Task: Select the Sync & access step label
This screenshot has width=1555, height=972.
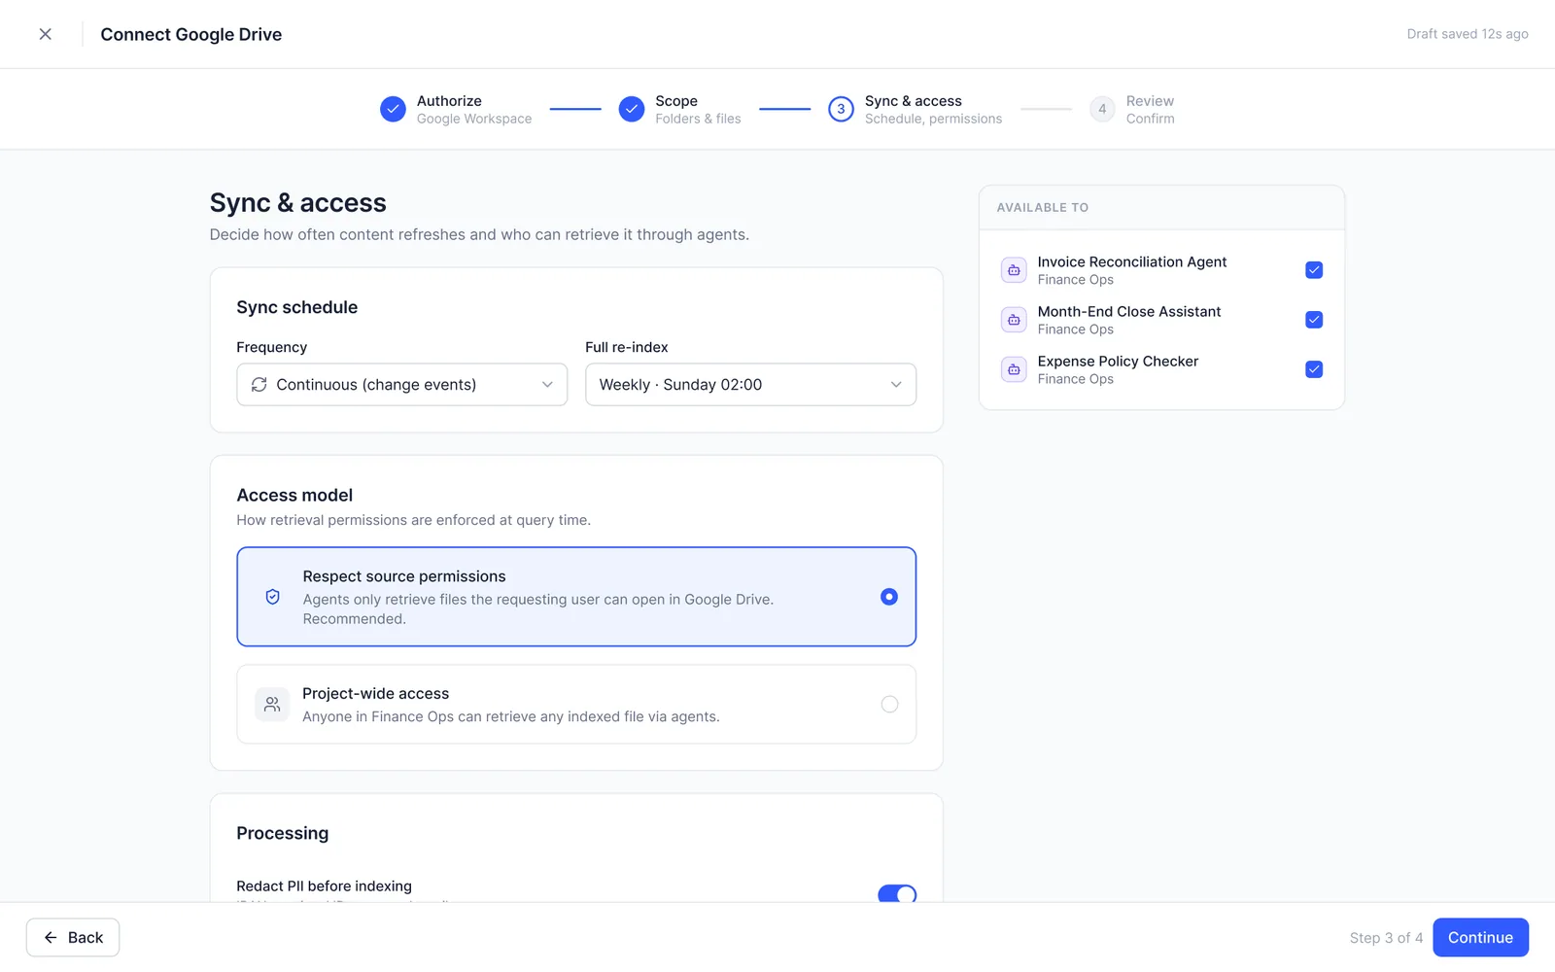Action: point(914,101)
